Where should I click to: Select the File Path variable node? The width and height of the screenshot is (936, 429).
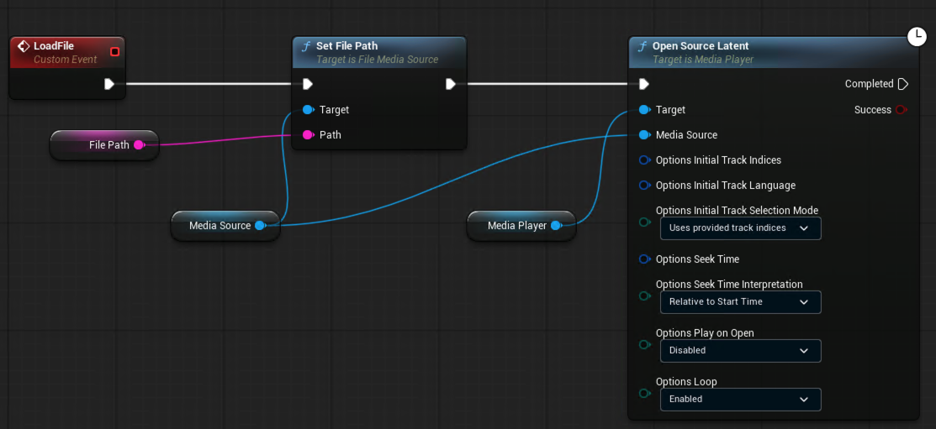point(104,144)
